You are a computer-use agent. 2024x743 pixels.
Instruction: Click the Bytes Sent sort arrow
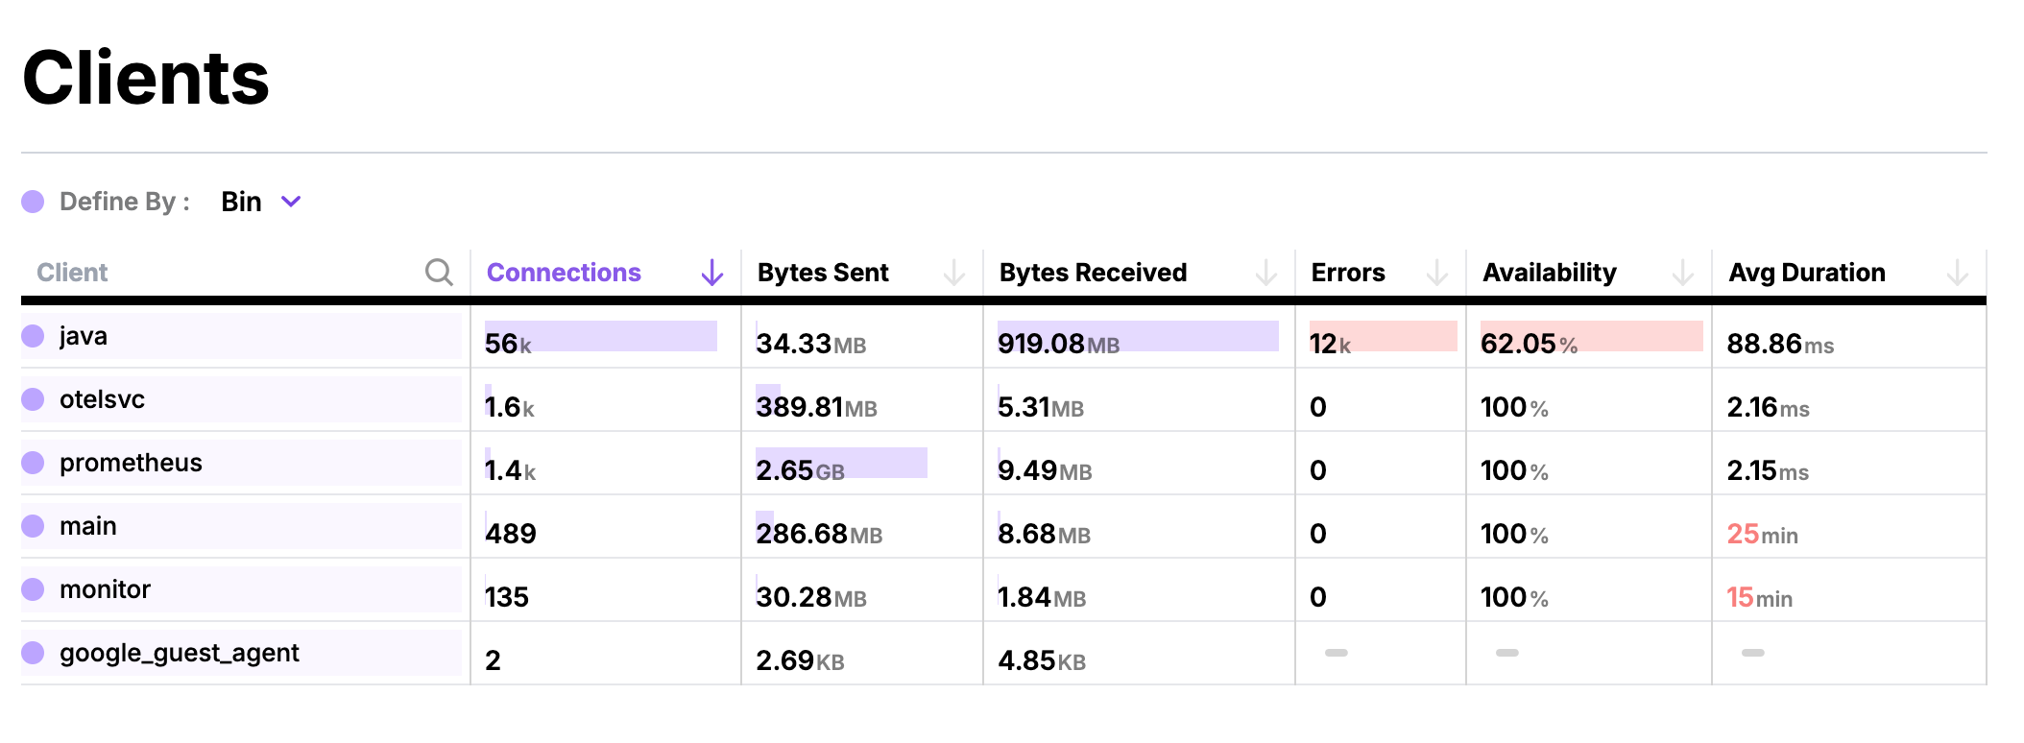[x=953, y=273]
